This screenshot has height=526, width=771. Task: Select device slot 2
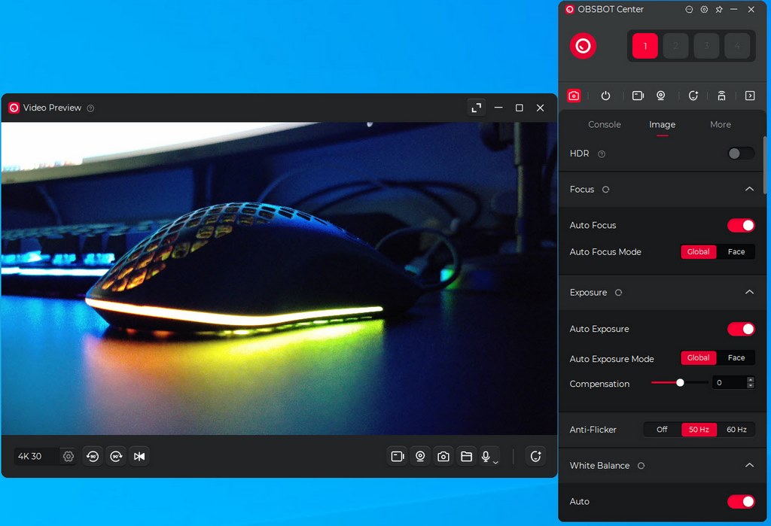click(x=675, y=46)
